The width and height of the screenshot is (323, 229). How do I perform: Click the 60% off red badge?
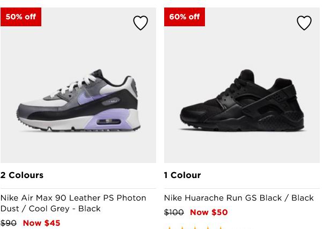point(185,17)
